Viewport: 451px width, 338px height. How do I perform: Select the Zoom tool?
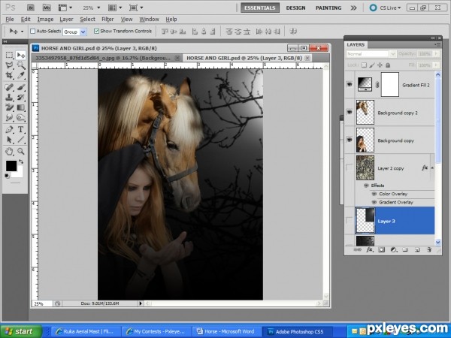21,151
